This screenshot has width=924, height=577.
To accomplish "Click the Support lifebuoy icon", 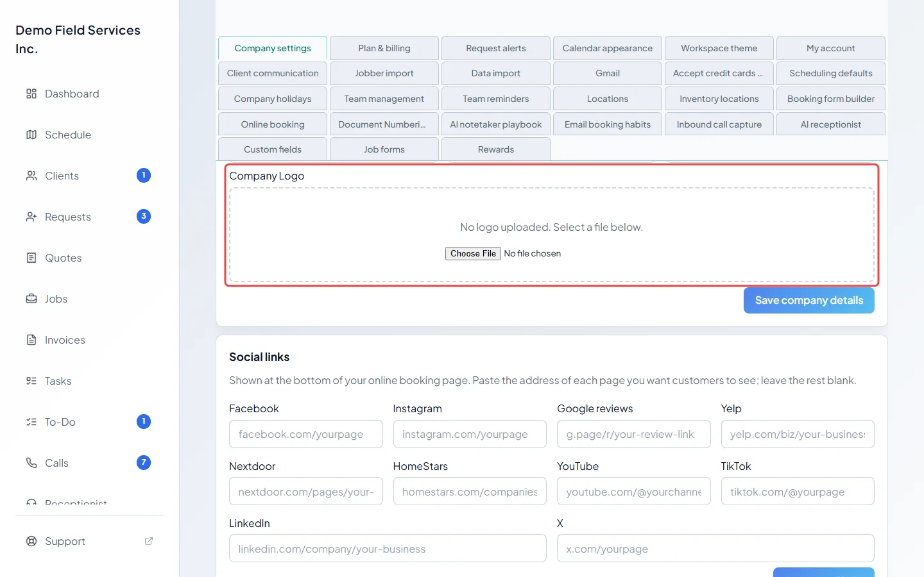I will click(31, 541).
